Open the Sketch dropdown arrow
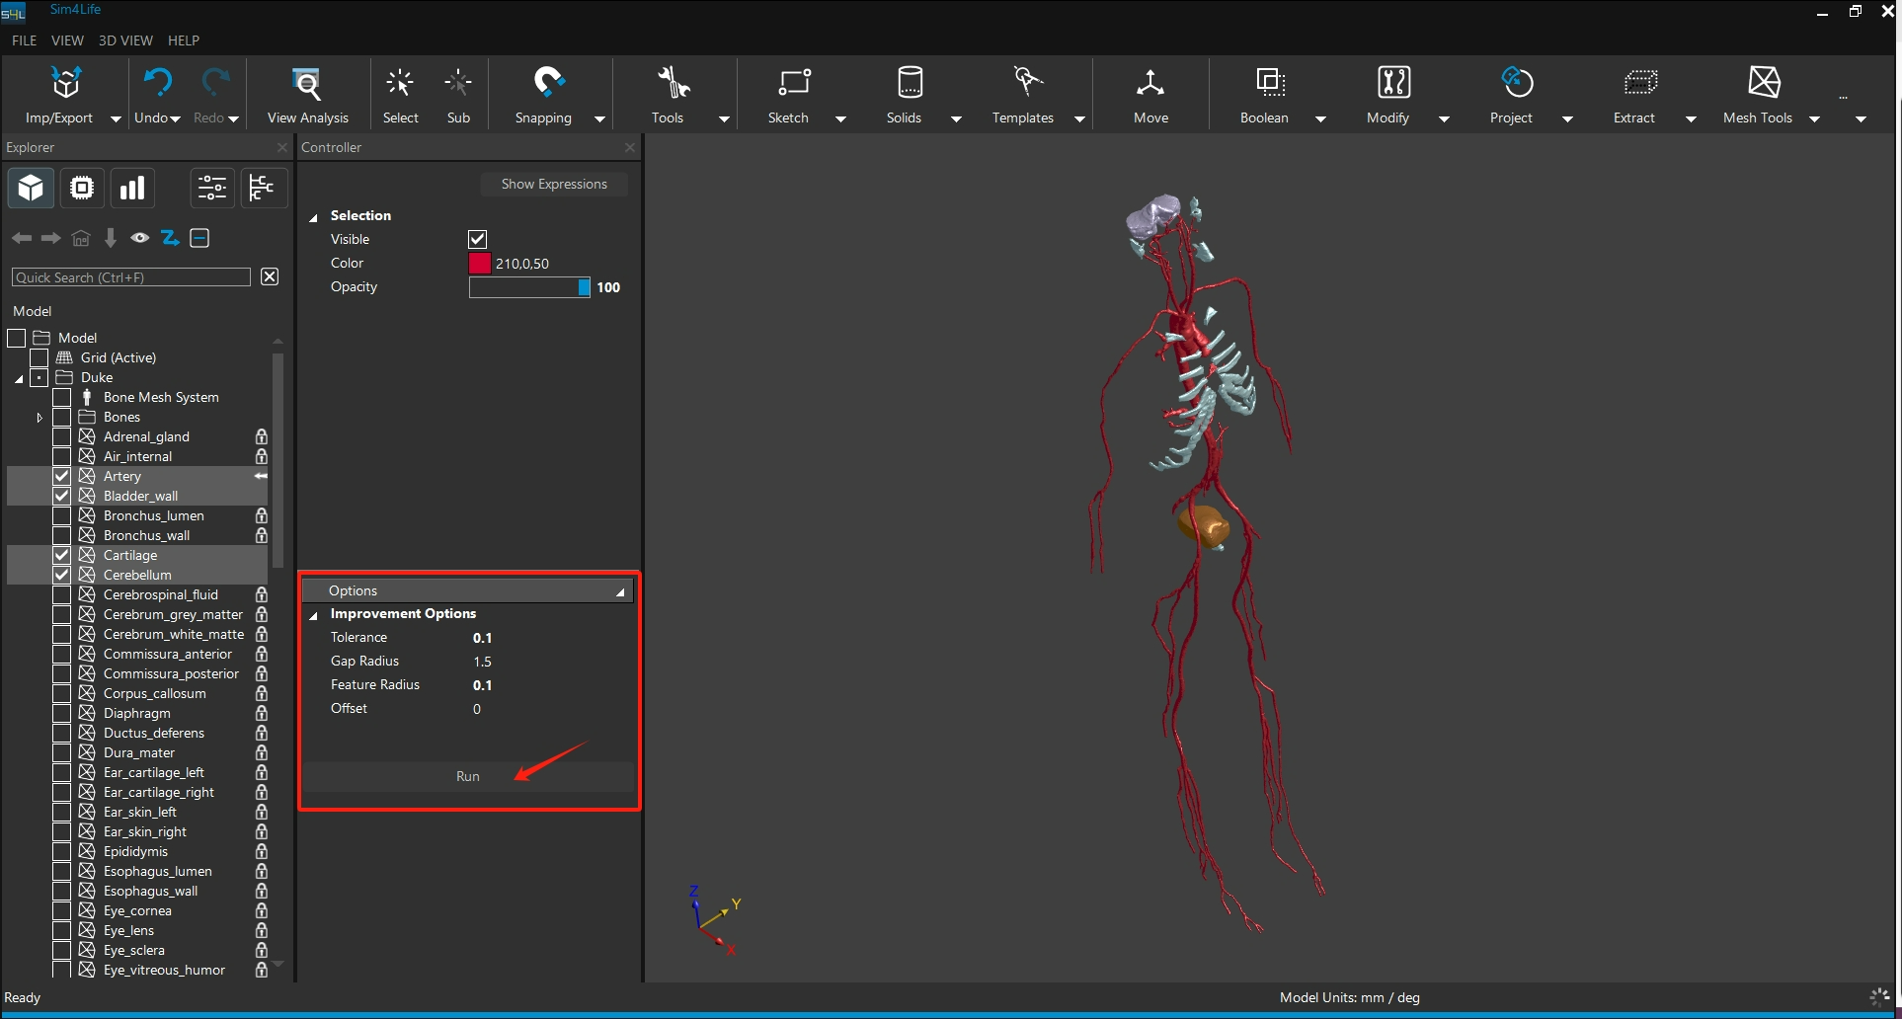 840,118
